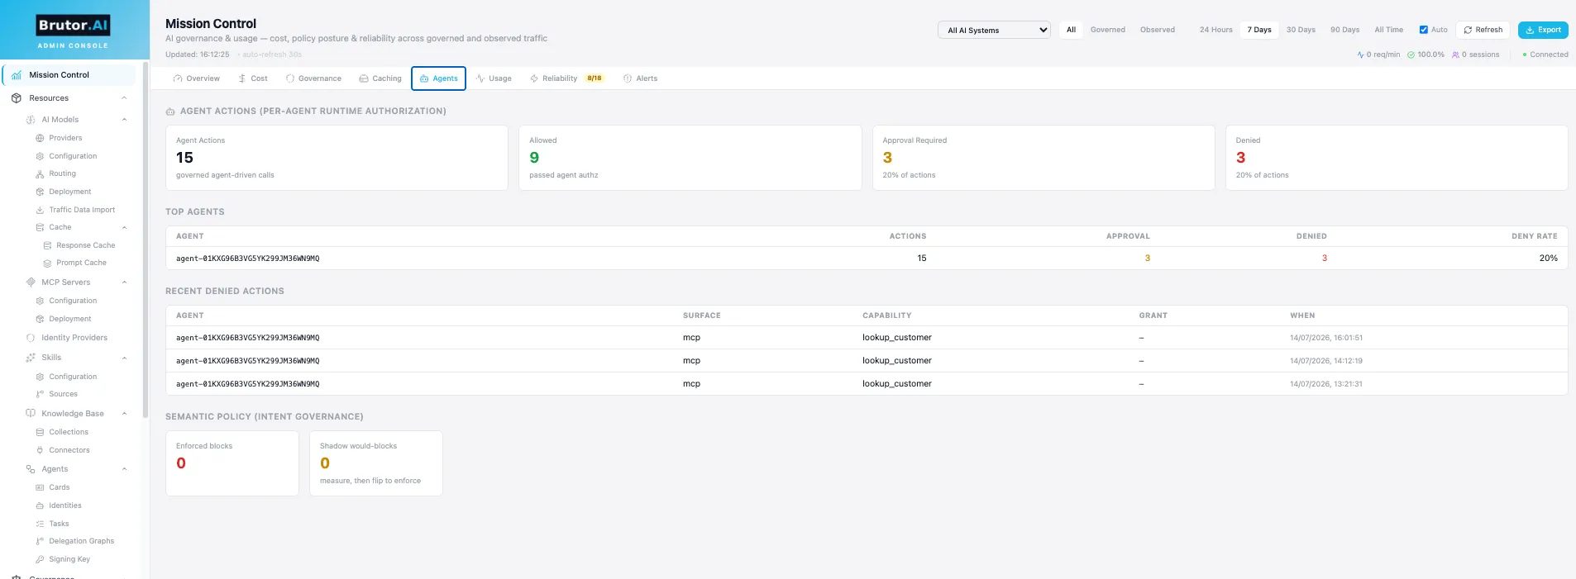
Task: Open the Usage tab
Action: tap(494, 78)
